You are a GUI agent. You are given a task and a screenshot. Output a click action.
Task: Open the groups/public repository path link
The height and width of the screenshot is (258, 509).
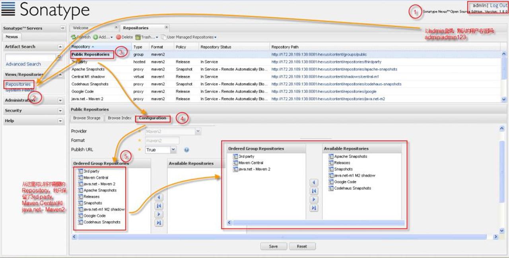319,54
